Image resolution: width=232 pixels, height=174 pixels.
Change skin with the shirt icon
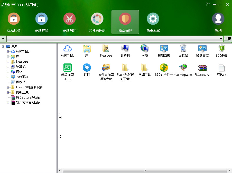(x=208, y=4)
